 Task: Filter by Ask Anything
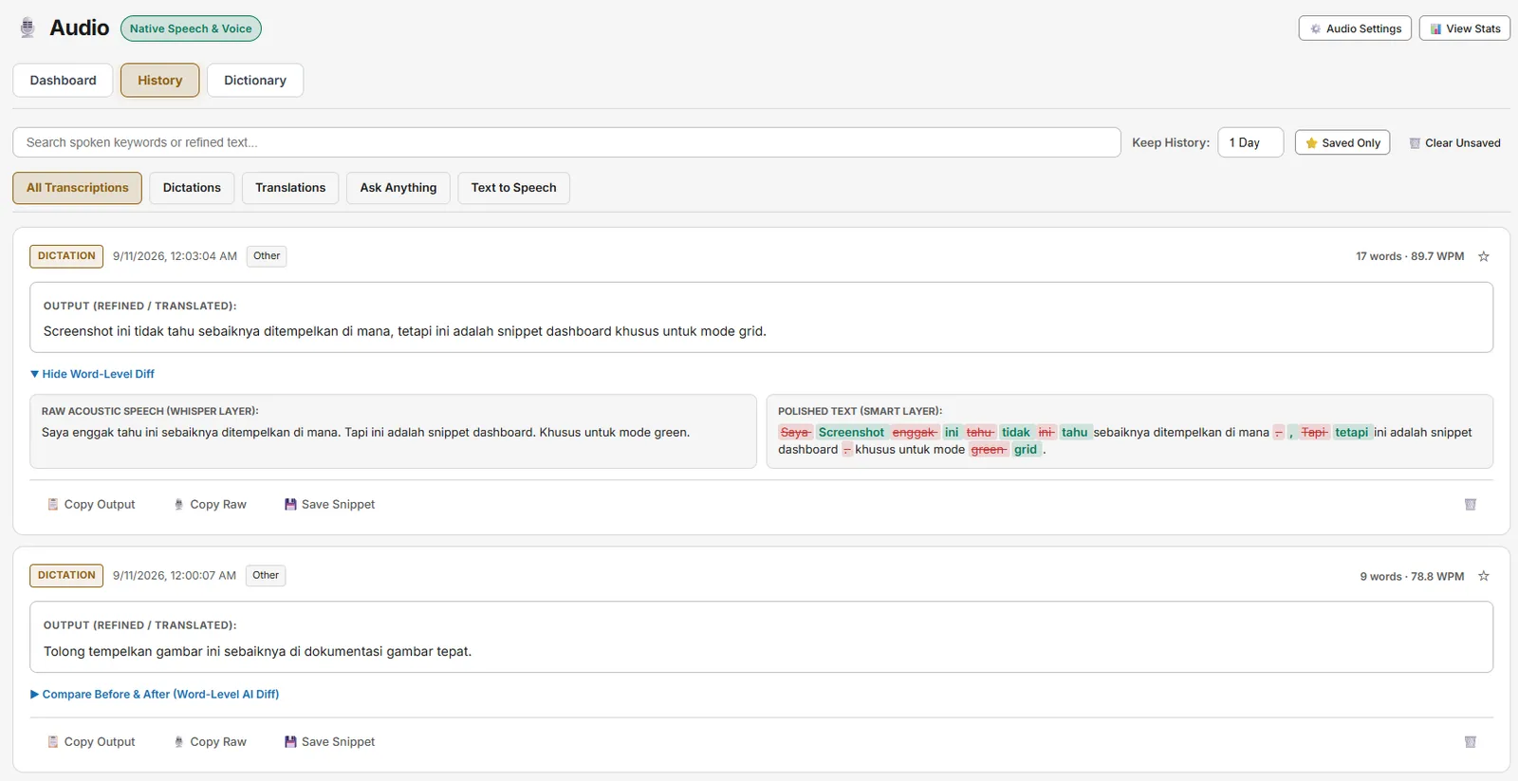tap(398, 188)
